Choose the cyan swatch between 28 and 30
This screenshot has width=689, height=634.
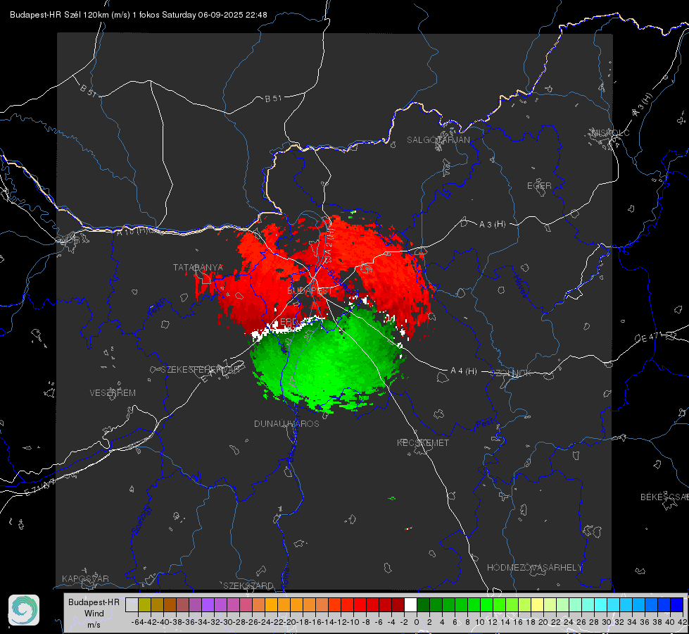601,604
